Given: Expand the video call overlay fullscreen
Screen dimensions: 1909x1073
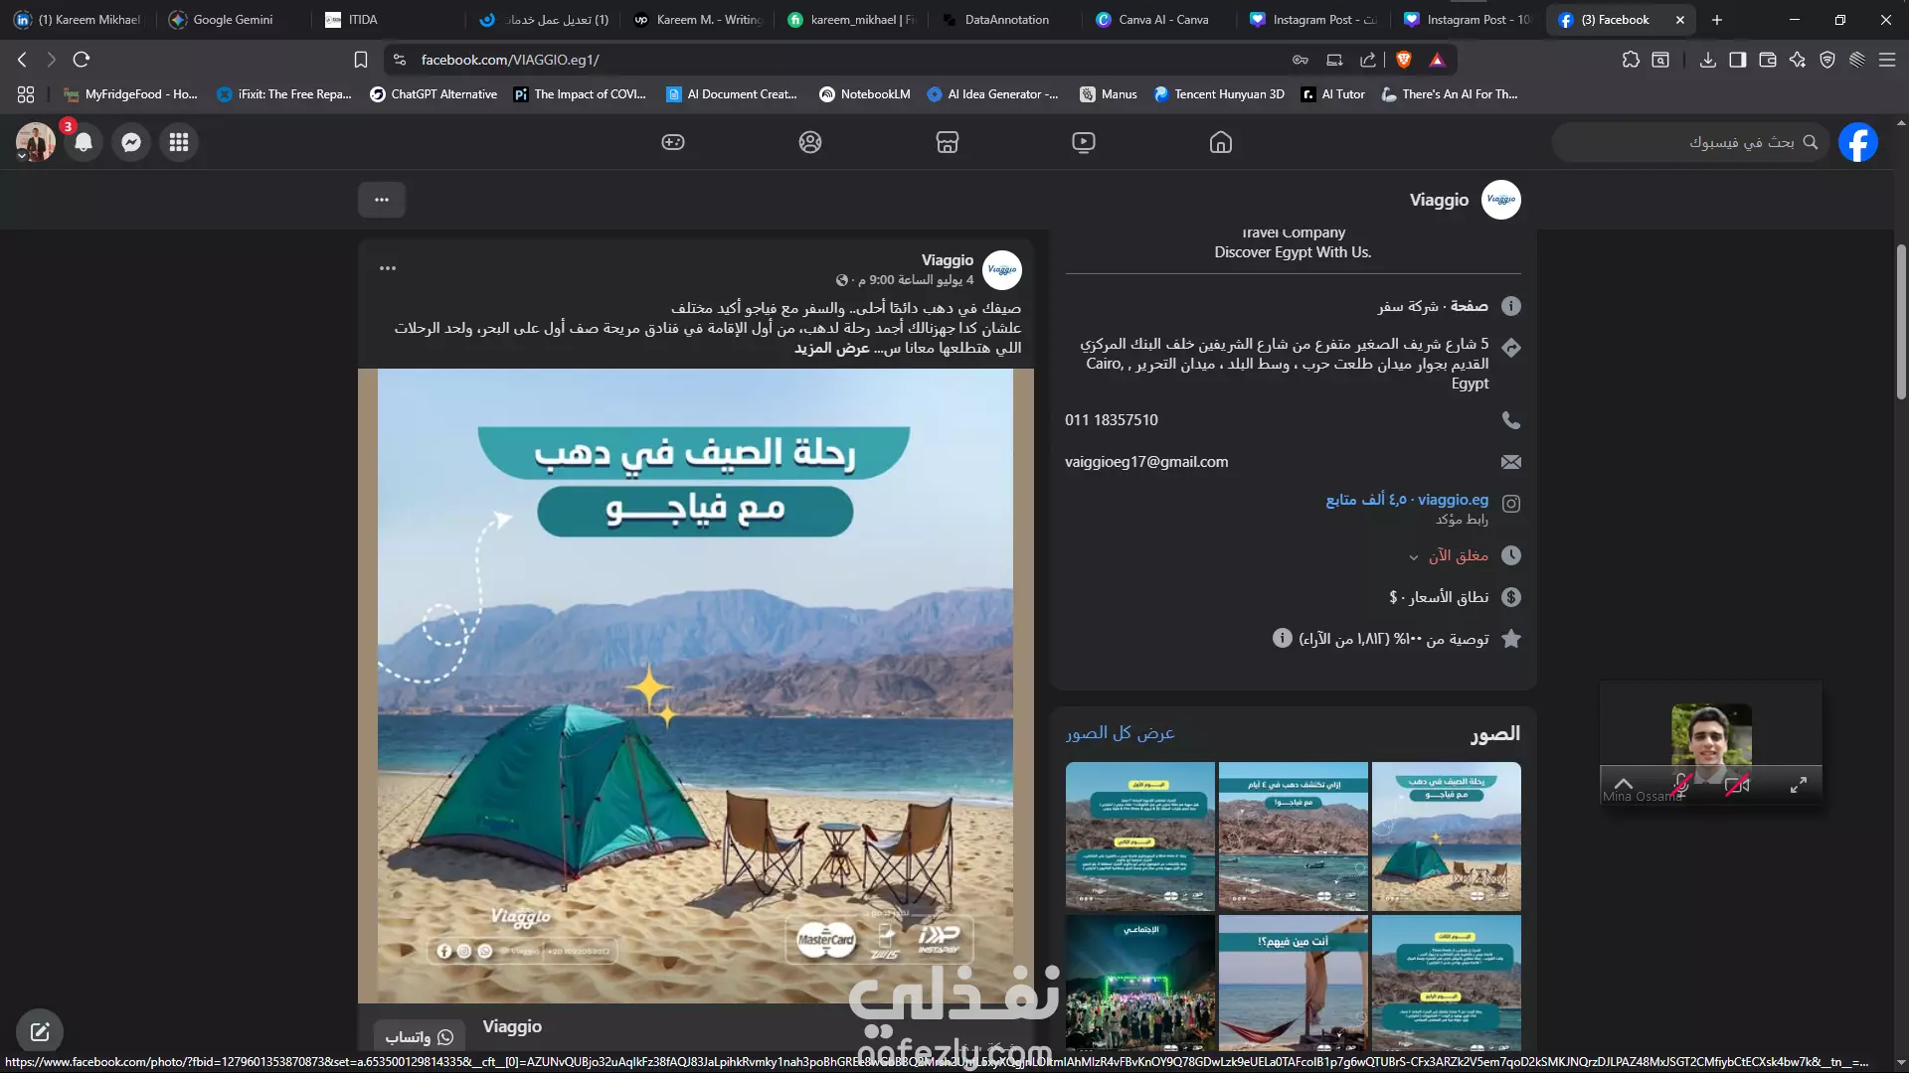Looking at the screenshot, I should (1798, 785).
